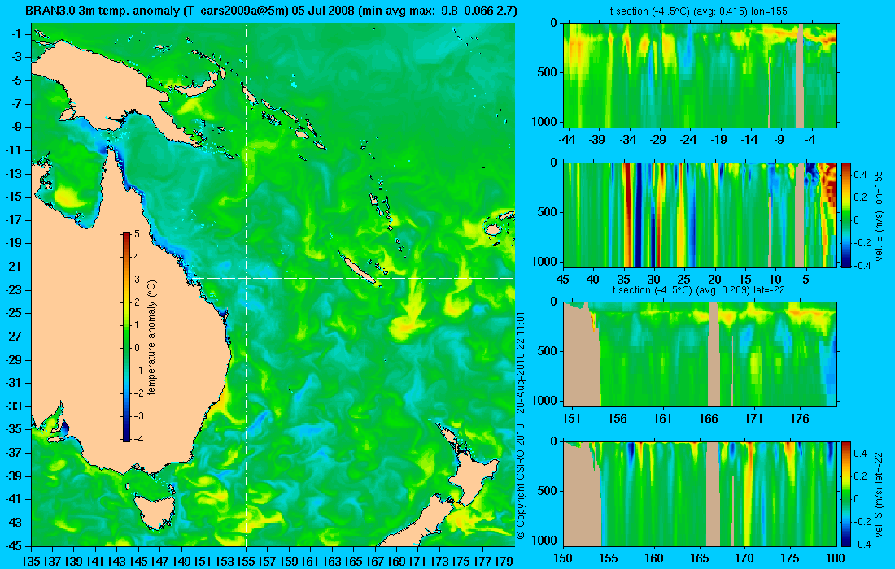Click the '150' tick below vel. S section
The width and height of the screenshot is (895, 569).
tap(563, 558)
